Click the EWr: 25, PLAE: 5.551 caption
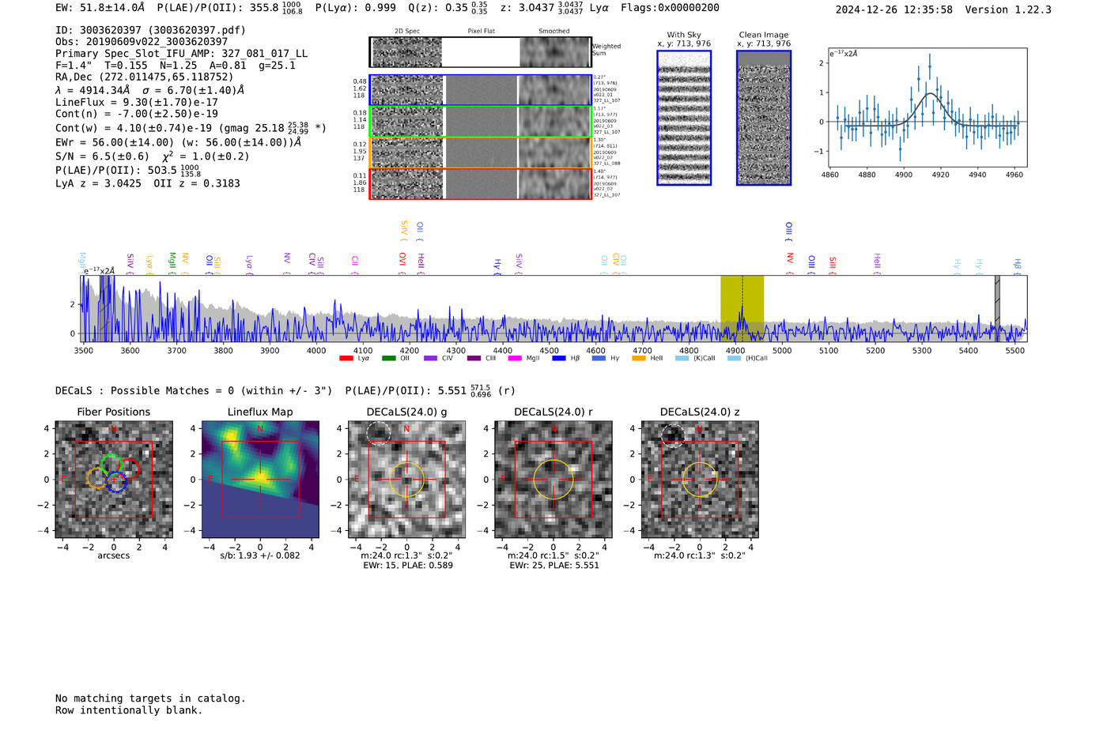 (554, 566)
